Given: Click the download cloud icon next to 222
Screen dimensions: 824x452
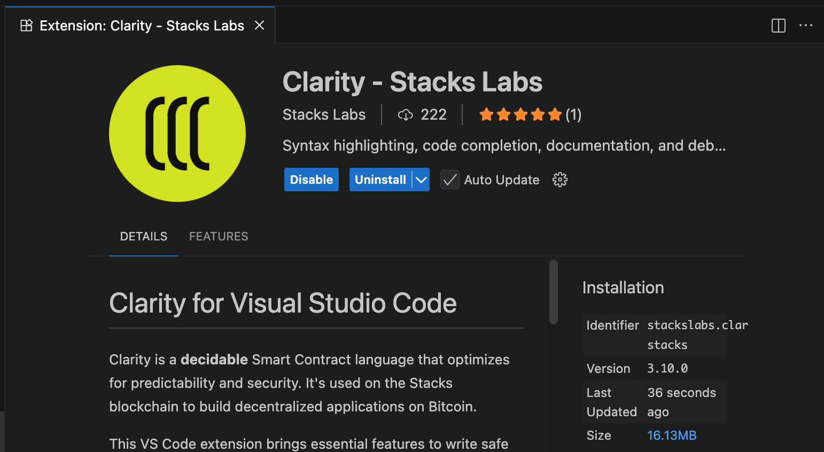Looking at the screenshot, I should tap(406, 115).
